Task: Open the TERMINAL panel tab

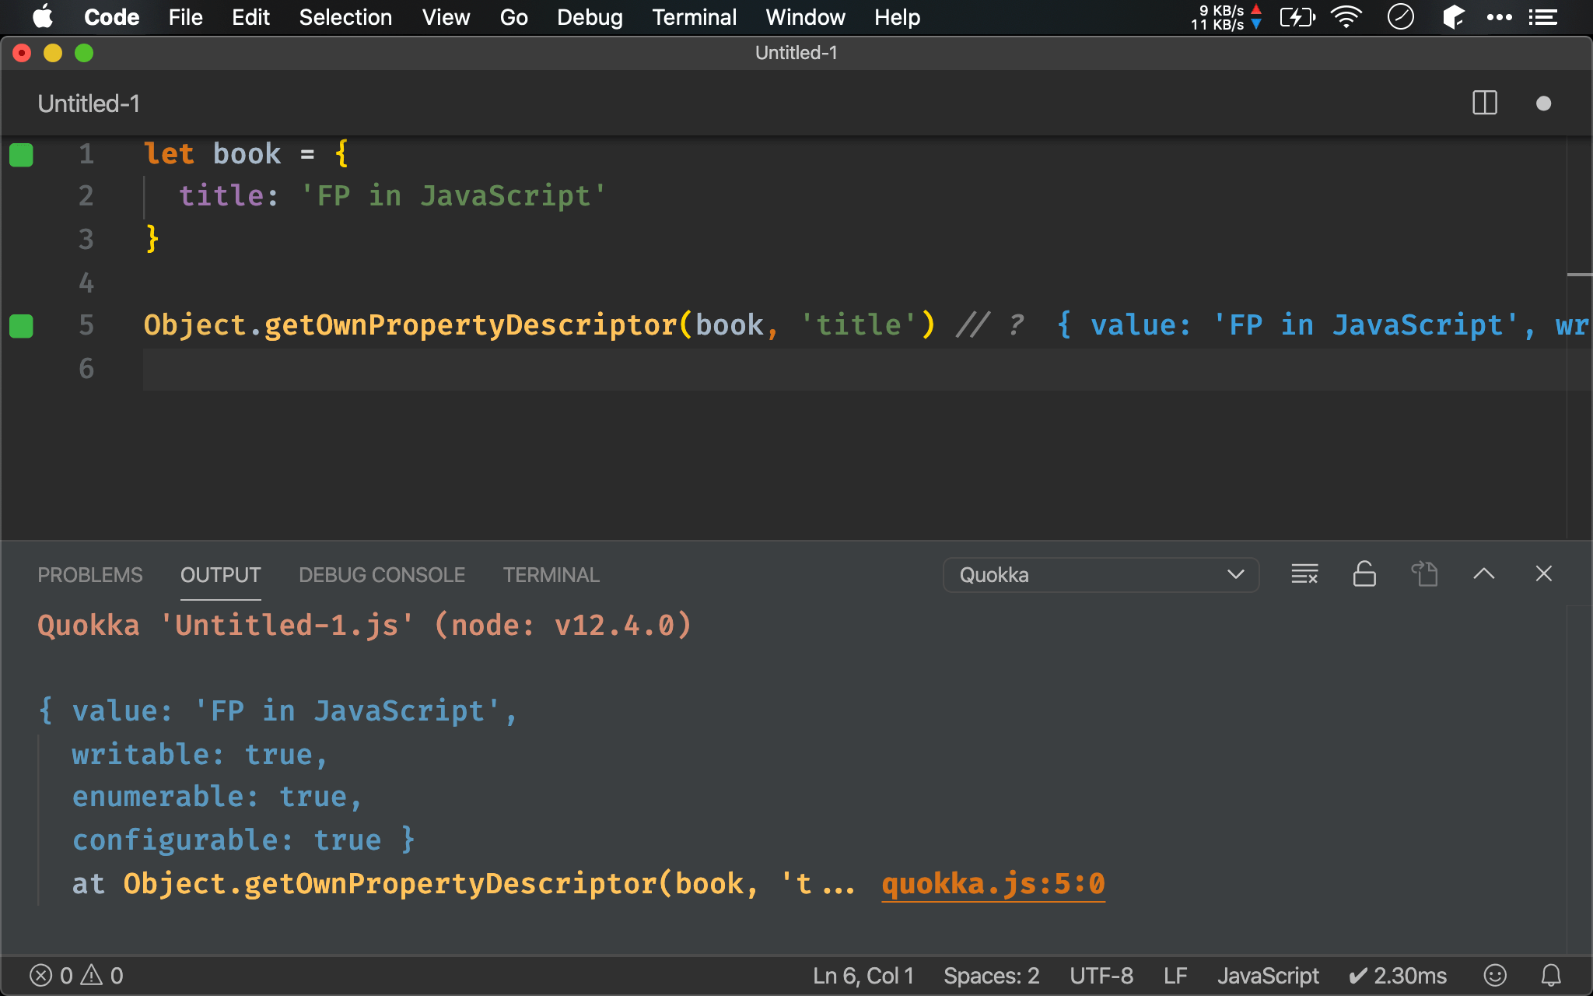Action: [551, 575]
